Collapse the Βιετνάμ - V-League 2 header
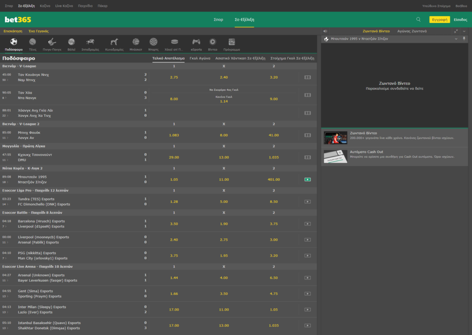 pyautogui.click(x=159, y=124)
